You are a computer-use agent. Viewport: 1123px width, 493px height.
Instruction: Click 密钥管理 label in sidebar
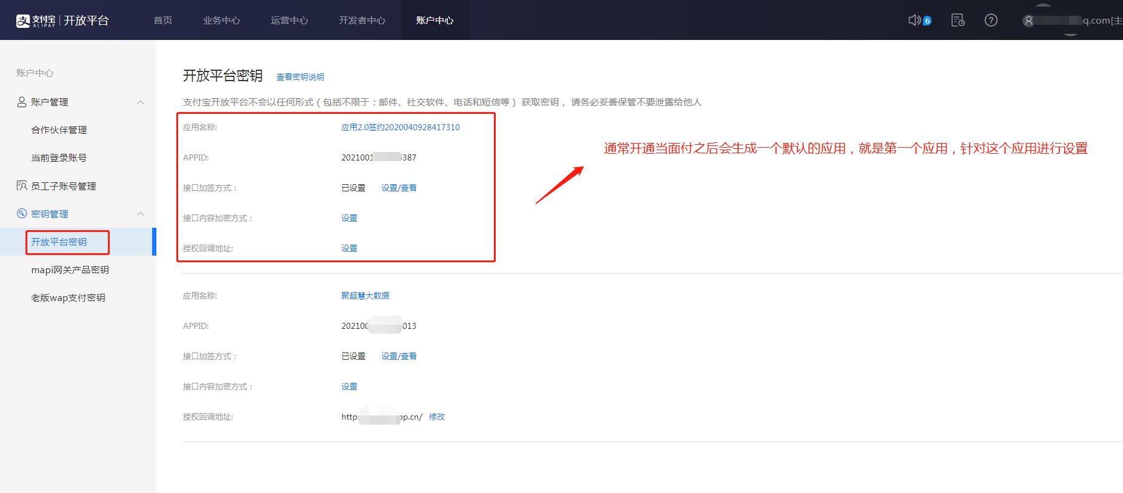point(50,214)
